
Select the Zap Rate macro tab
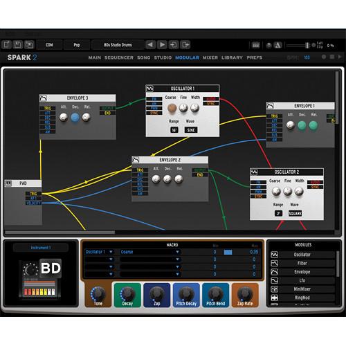coord(245,295)
